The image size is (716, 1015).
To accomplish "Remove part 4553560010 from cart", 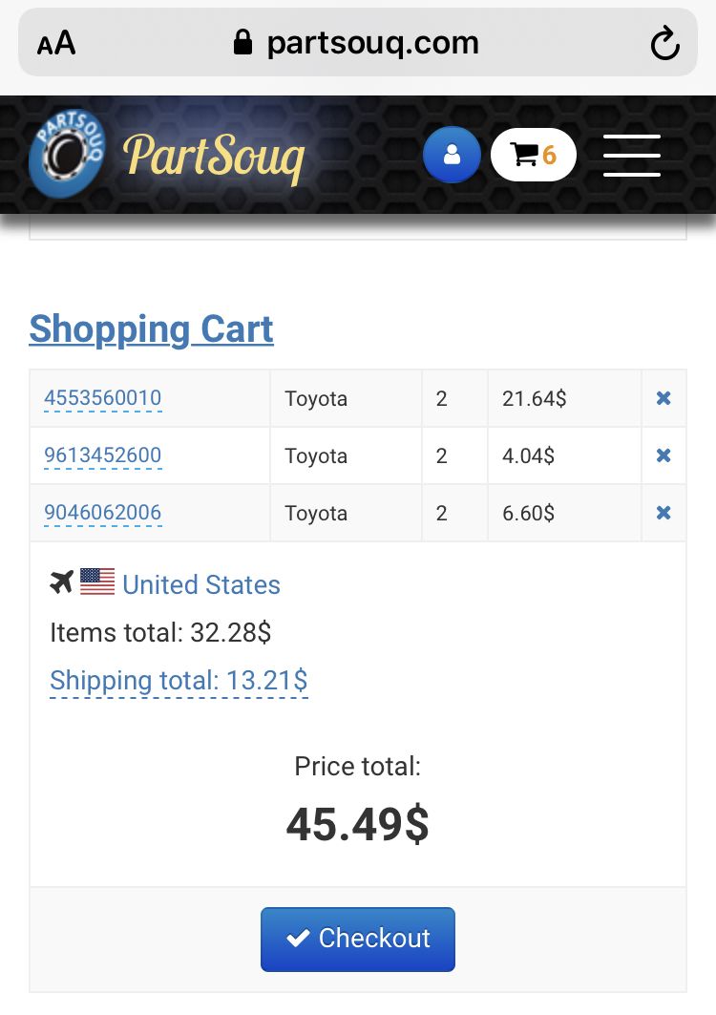I will [663, 398].
